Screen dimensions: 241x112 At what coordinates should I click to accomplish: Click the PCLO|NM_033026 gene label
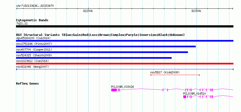coord(122,87)
